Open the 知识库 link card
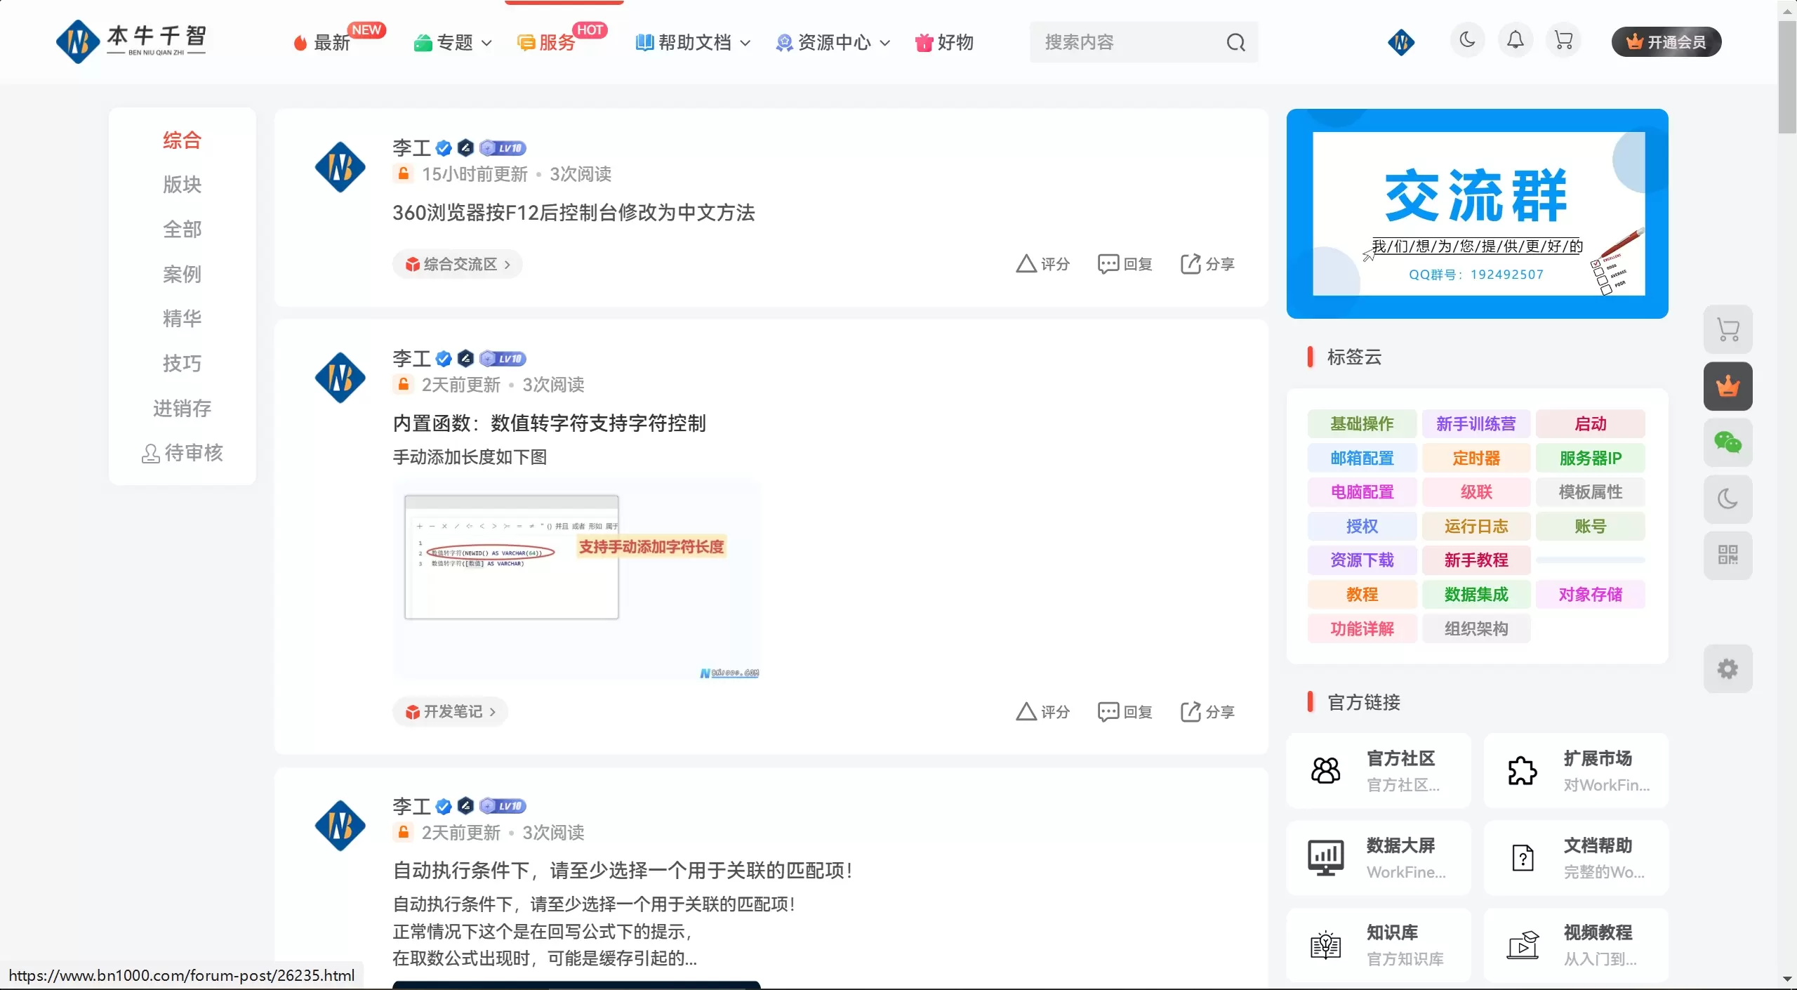Screen dimensions: 1797x990 pos(1378,945)
